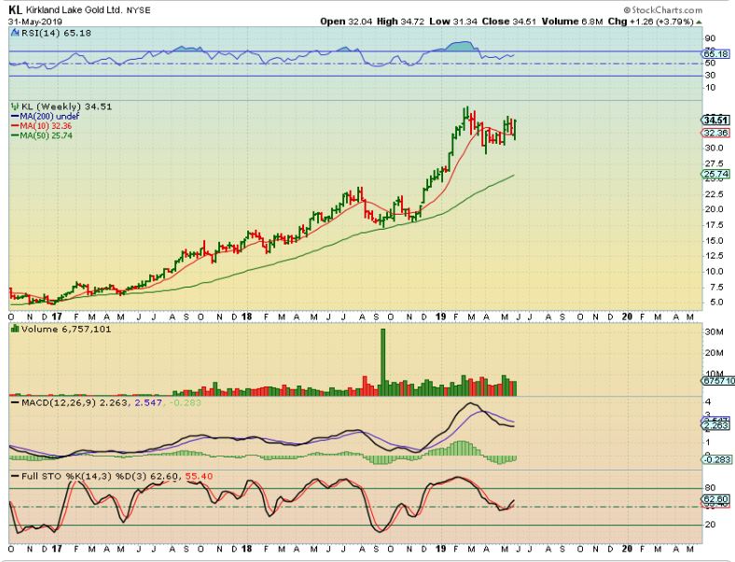Click the 30M volume axis label
Screen dimensions: 735x562
click(714, 332)
